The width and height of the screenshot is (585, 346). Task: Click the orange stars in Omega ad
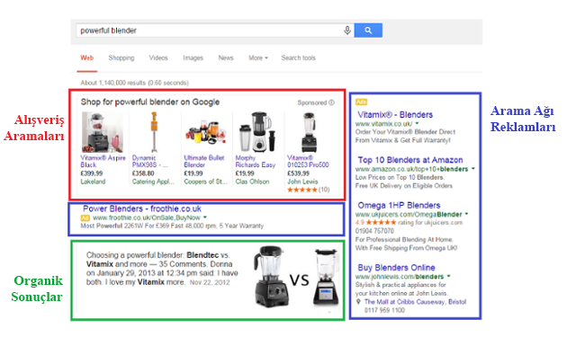[x=381, y=222]
